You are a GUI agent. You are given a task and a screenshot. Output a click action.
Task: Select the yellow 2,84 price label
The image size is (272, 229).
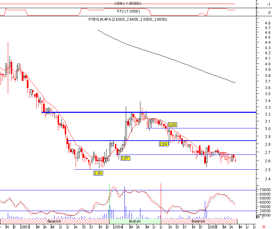[x=163, y=144]
